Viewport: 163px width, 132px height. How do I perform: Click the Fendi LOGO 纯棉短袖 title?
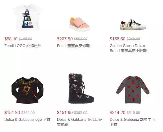click(23, 46)
